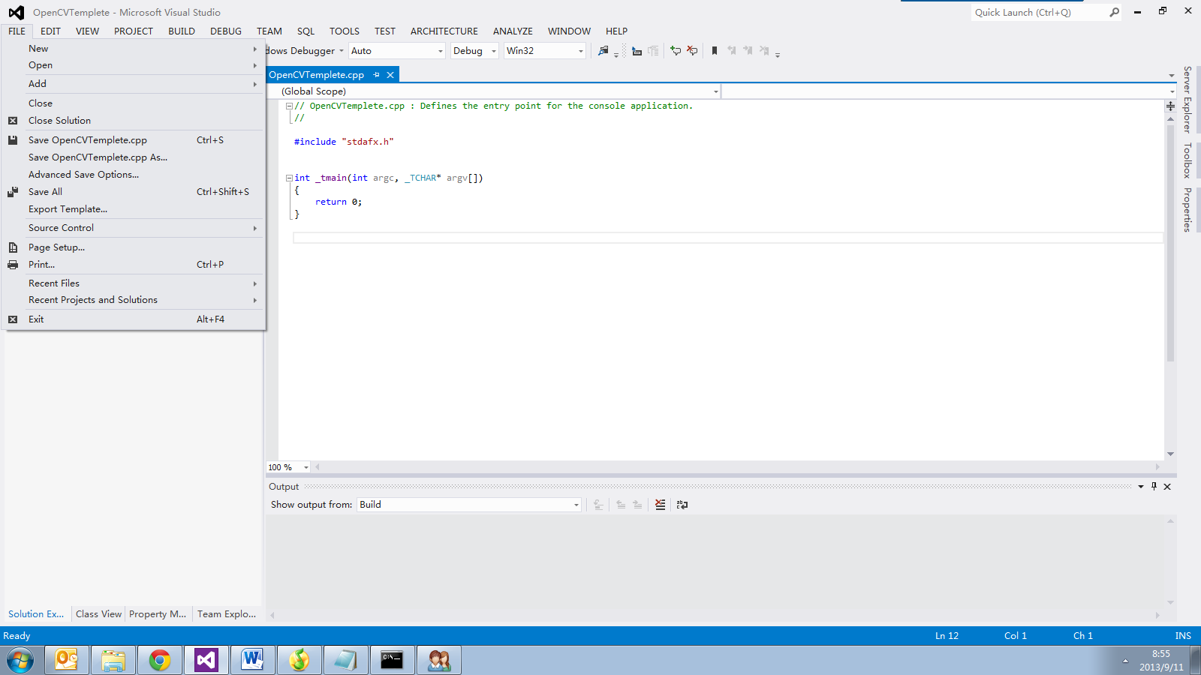Expand the Recent Files submenu
Screen dimensions: 1201x675
pos(134,283)
